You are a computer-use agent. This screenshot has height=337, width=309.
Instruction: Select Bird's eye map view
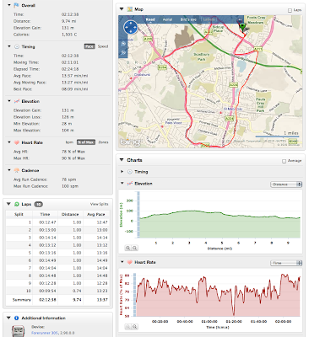point(188,19)
